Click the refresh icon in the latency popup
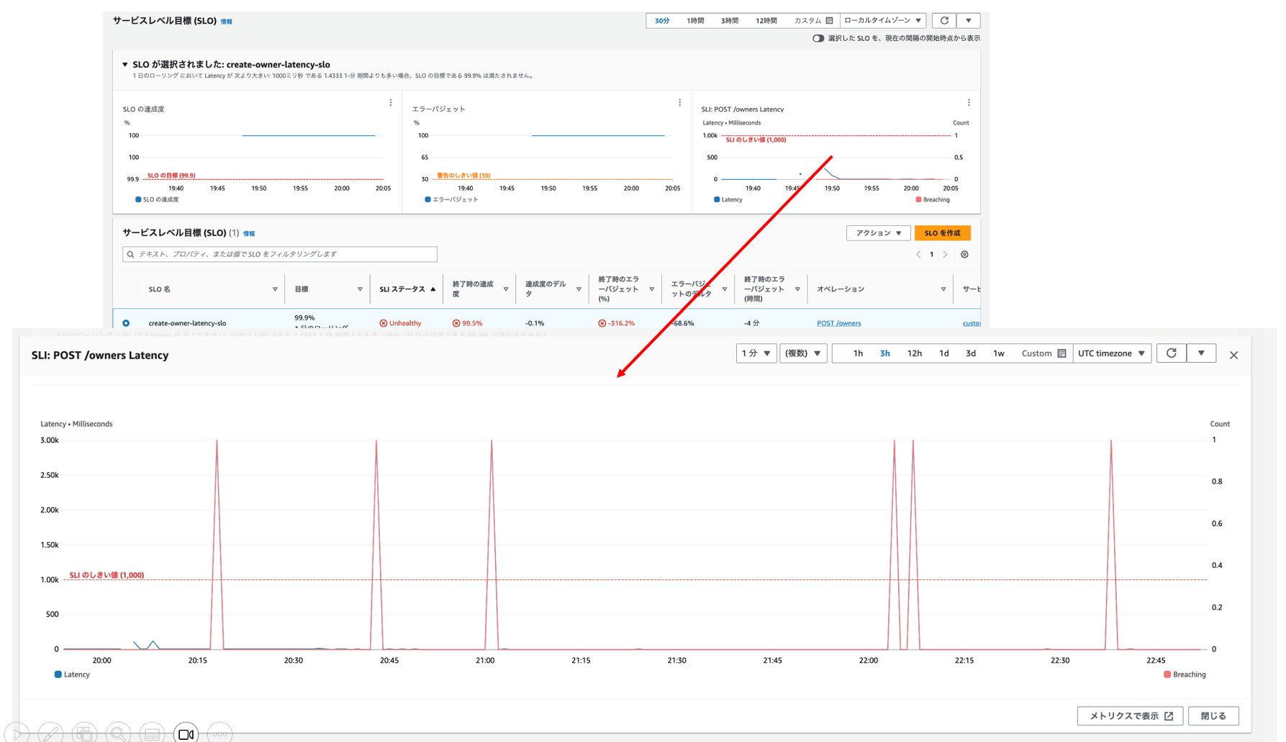1286x742 pixels. 1171,353
